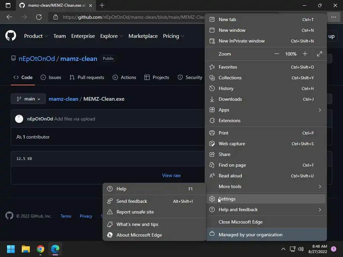This screenshot has height=257, width=343.
Task: Click the Microsoft Edge taskbar icon
Action: [x=55, y=249]
